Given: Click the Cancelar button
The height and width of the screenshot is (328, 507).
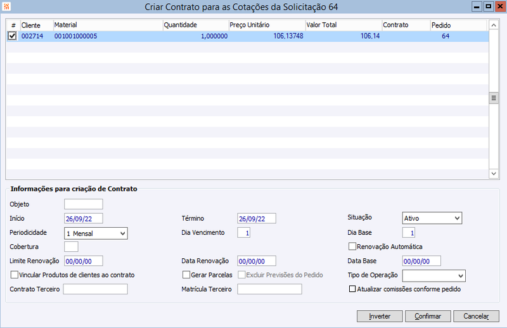Looking at the screenshot, I should pos(476,317).
